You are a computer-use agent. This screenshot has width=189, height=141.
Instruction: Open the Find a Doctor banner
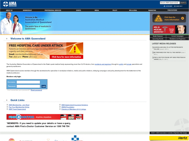click(x=45, y=117)
